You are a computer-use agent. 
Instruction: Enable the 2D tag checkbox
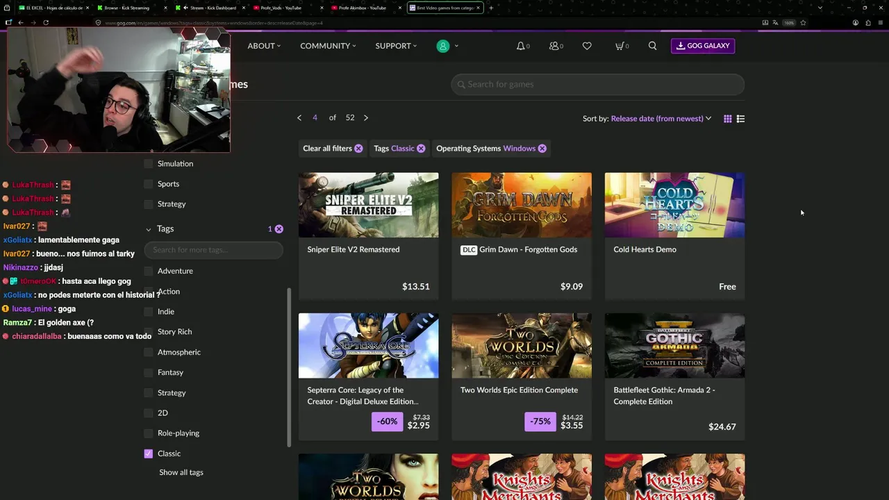[148, 413]
